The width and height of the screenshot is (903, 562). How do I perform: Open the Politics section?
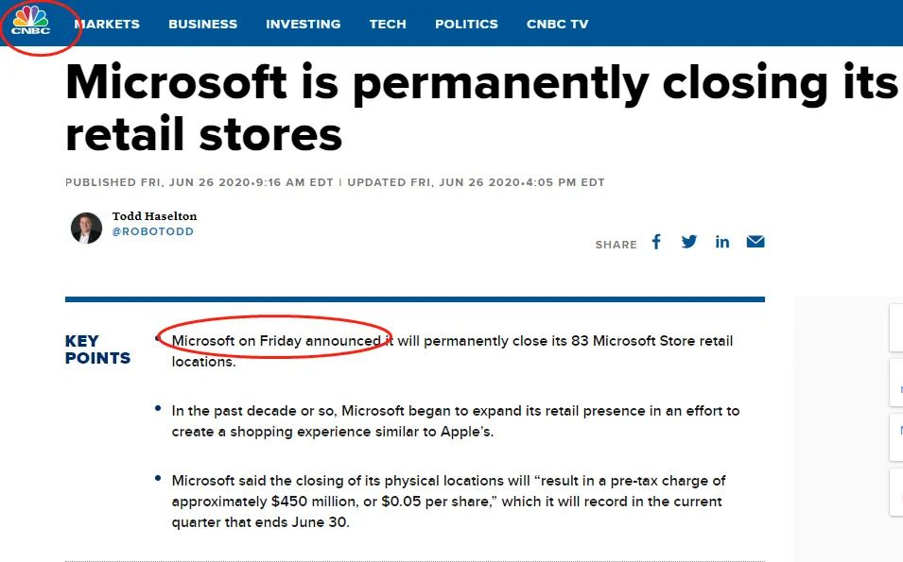click(x=466, y=24)
